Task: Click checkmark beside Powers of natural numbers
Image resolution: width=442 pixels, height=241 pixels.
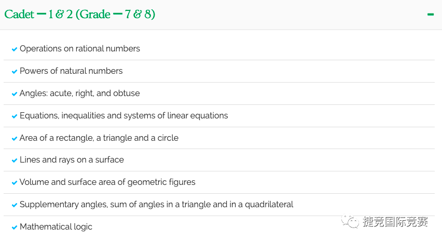Action: tap(15, 72)
